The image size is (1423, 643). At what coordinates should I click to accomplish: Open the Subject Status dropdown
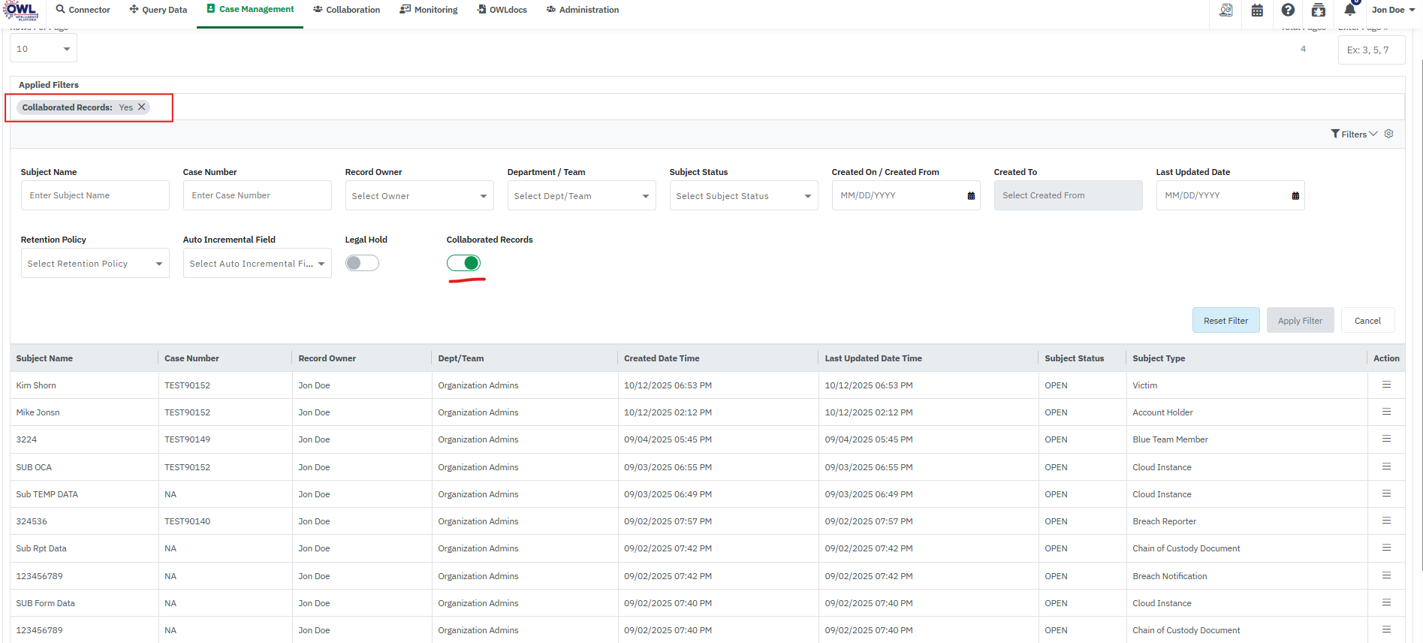tap(743, 195)
